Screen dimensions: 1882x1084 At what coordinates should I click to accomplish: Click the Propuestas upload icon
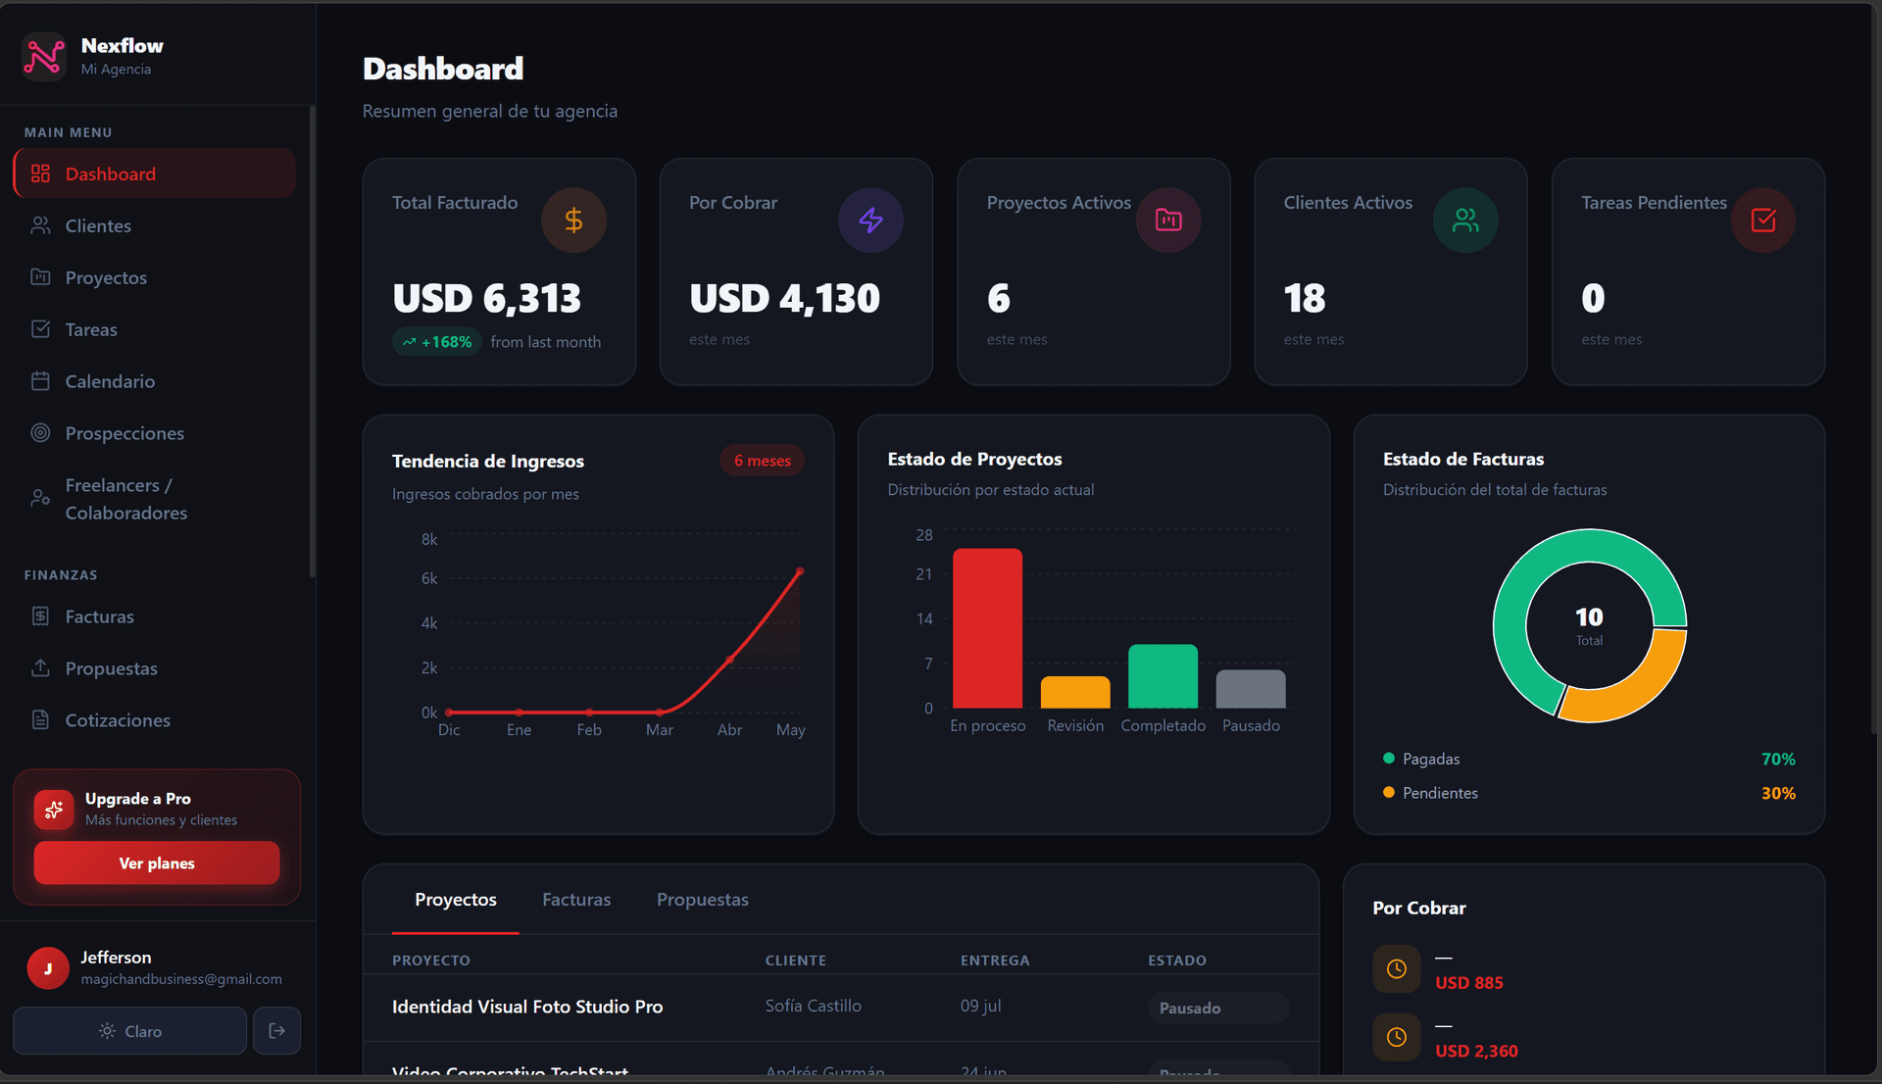click(x=40, y=668)
